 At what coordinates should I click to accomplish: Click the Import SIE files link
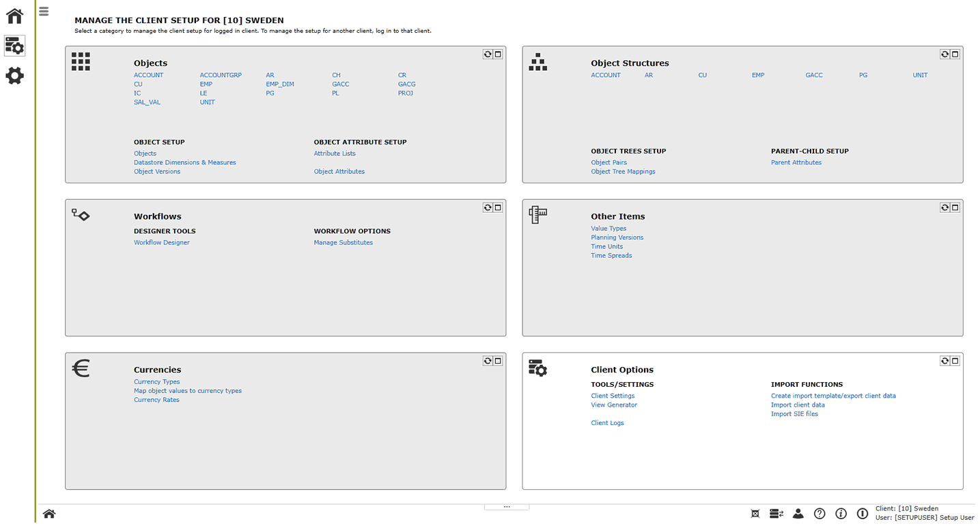794,413
